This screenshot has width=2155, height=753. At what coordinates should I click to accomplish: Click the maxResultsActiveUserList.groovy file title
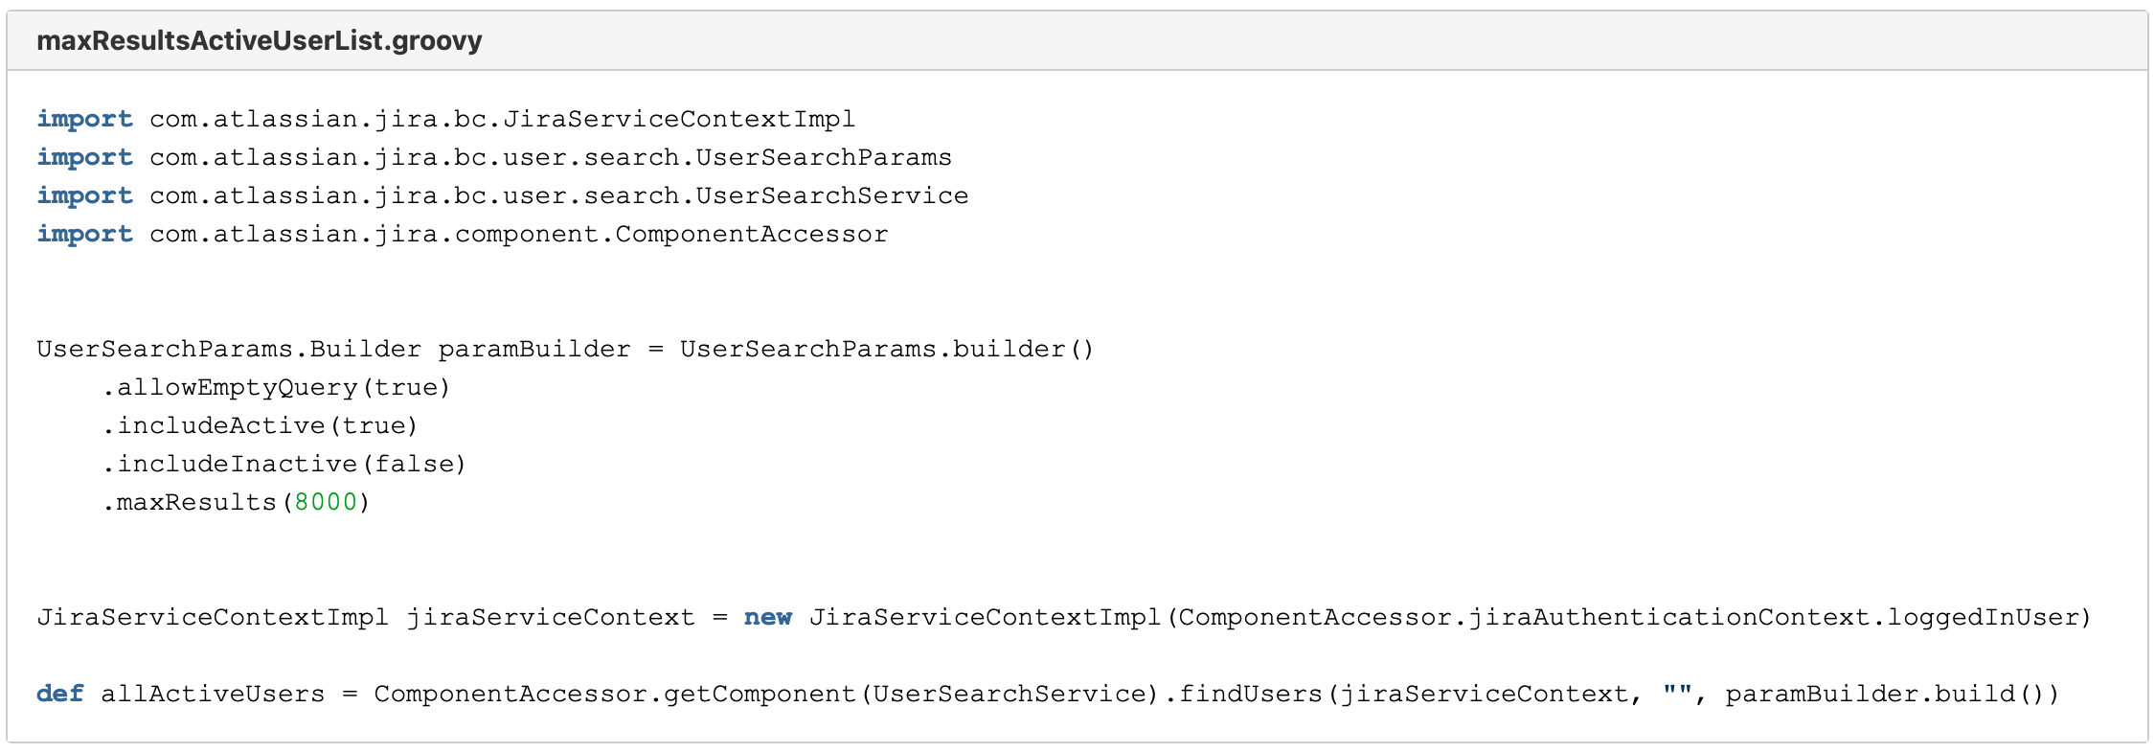point(259,41)
